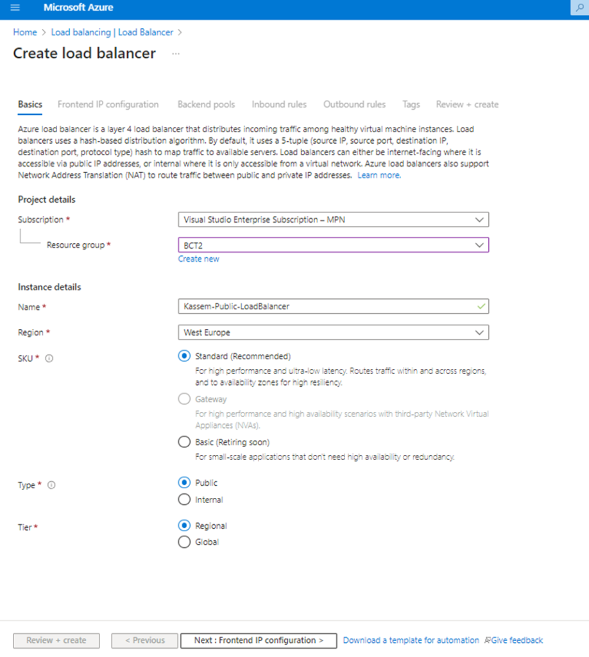Screen dimensions: 589x657
Task: Click the SKU info icon
Action: click(49, 358)
